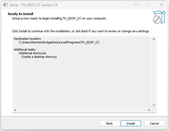Click the Additional tasks line in summary
The height and width of the screenshot is (131, 169).
25,49
